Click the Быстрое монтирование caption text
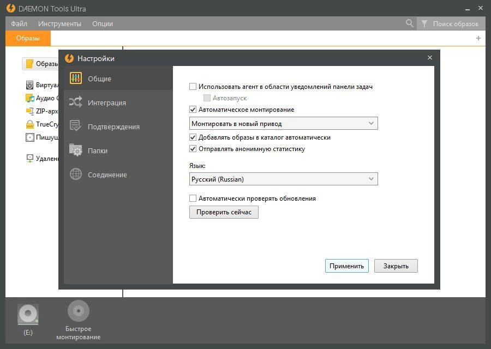 pos(78,333)
